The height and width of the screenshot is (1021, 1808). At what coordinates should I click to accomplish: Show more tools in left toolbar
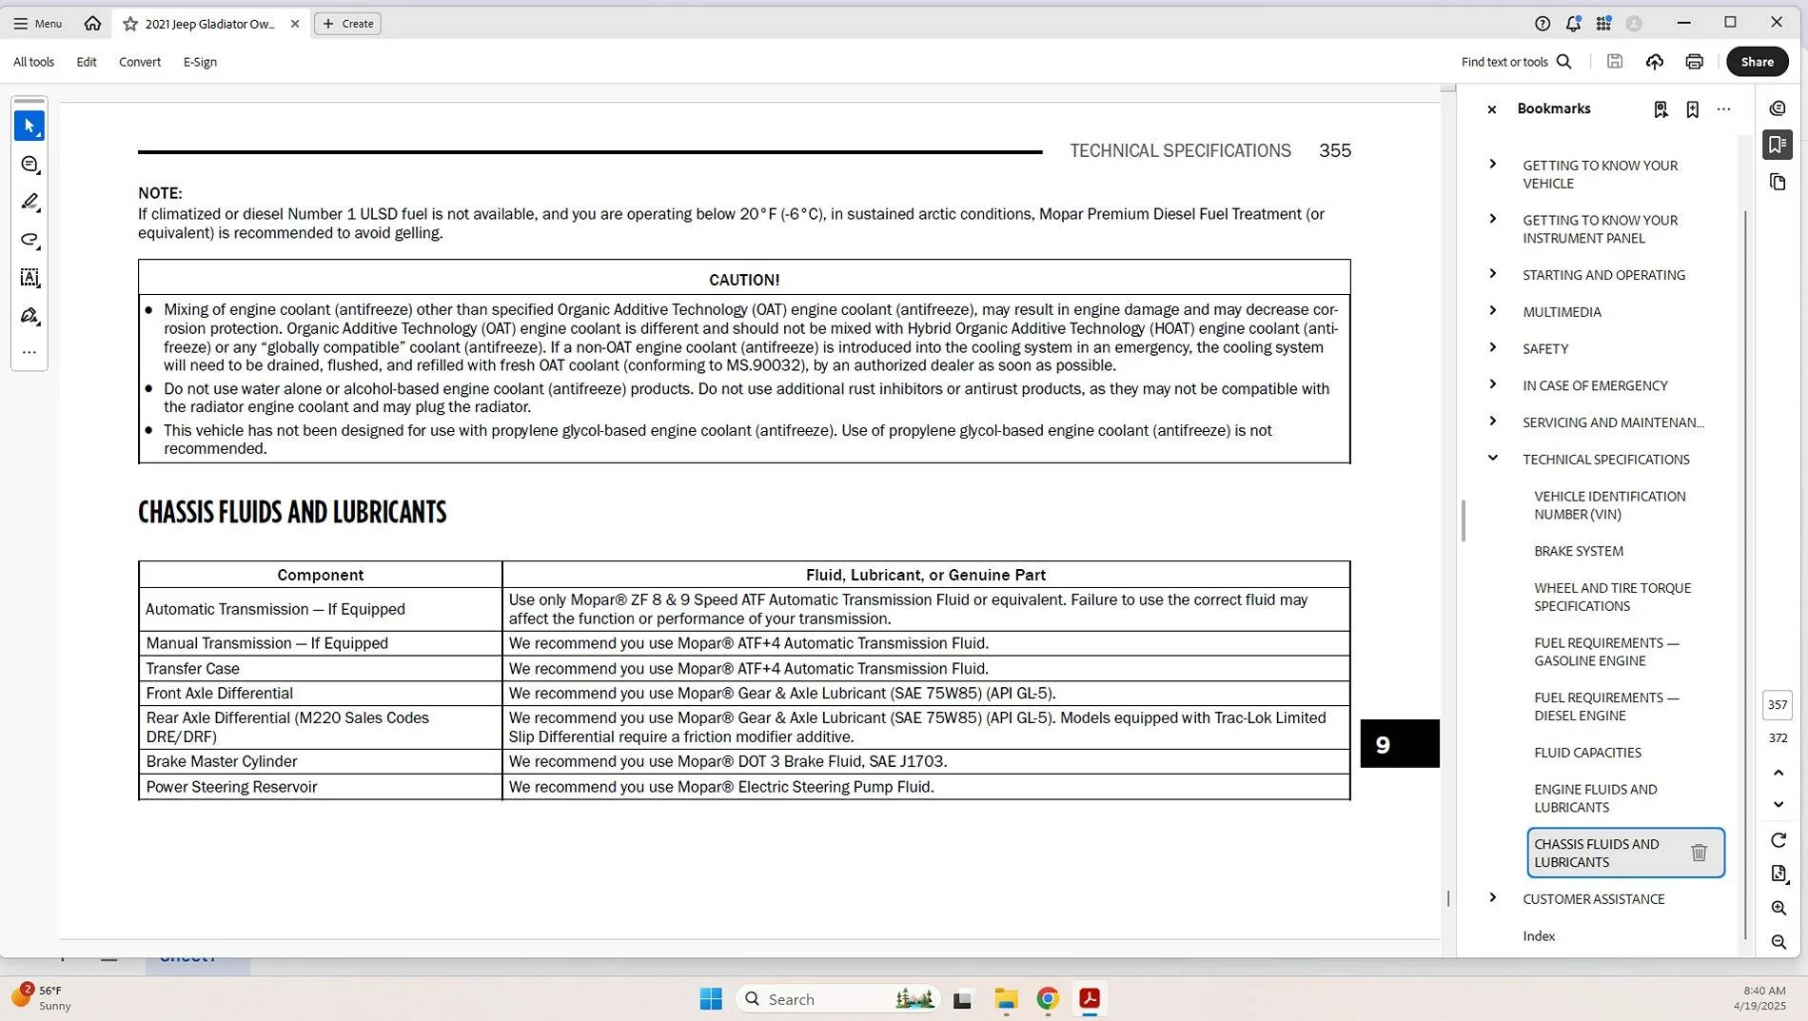29,353
